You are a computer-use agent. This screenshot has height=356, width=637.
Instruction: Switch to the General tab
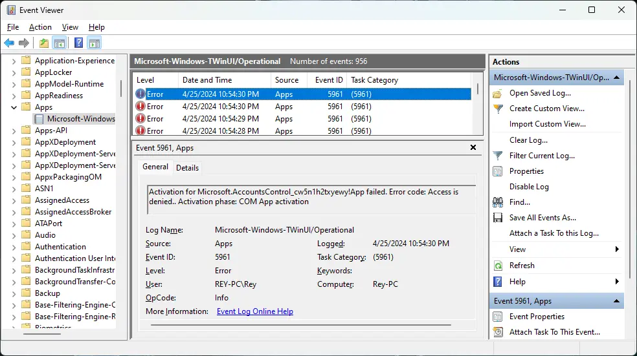click(155, 167)
